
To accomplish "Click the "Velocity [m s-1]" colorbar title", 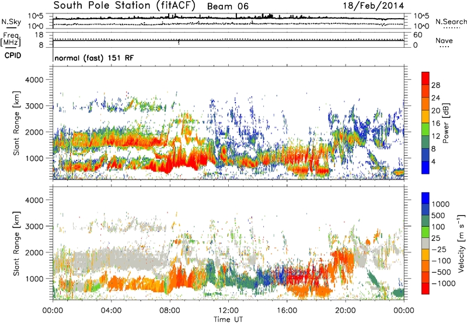I will (461, 243).
